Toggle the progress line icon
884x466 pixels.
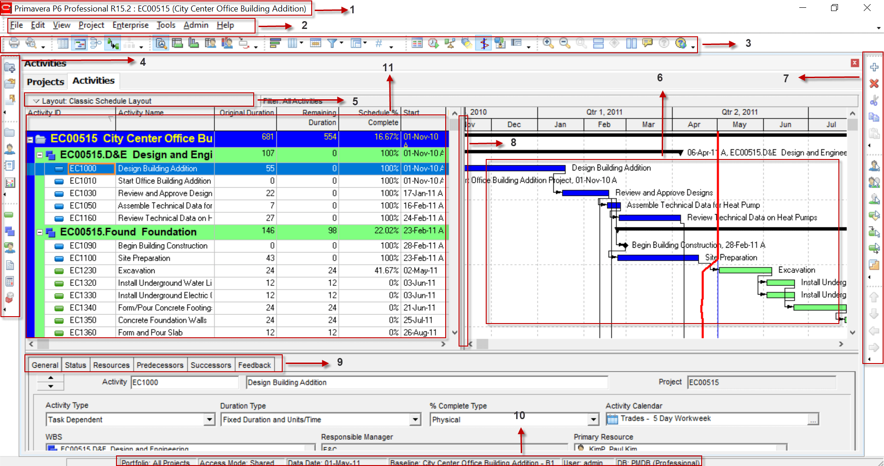click(483, 44)
